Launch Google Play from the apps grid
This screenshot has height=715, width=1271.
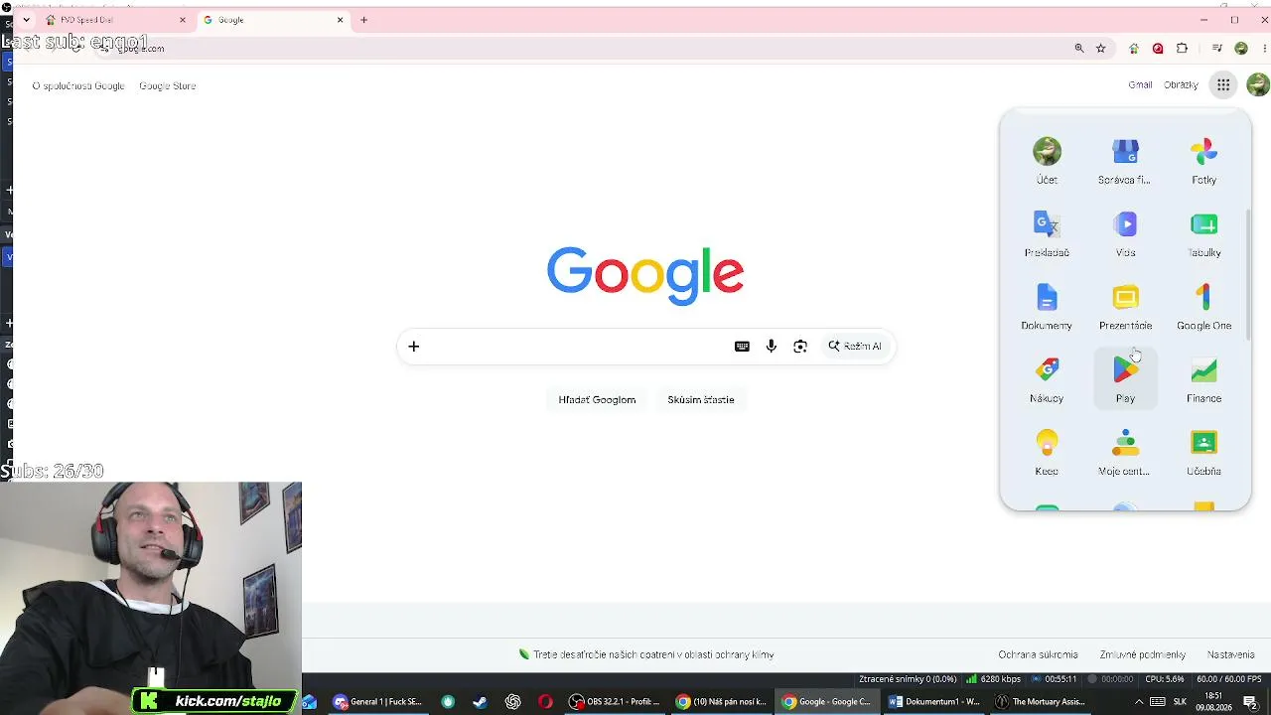[x=1125, y=379]
